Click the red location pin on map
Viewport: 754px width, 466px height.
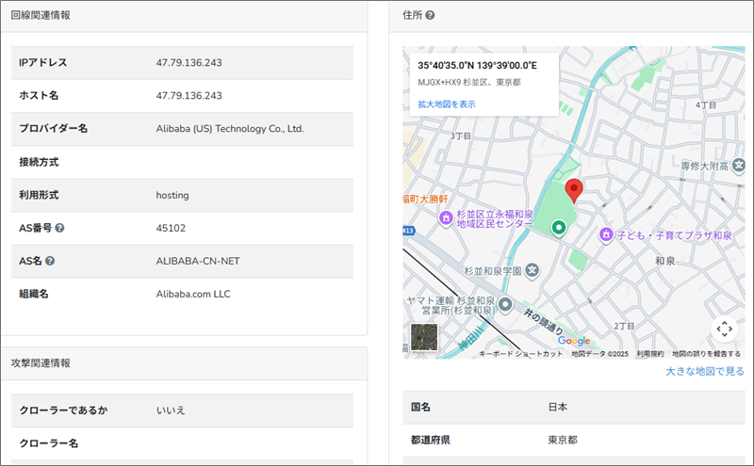(x=573, y=191)
